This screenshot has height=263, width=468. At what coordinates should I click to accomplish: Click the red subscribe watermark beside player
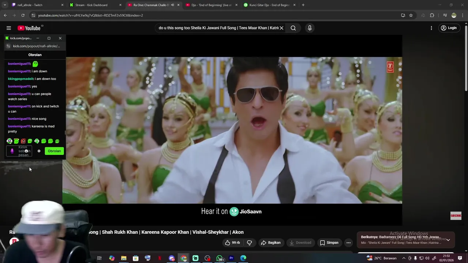click(456, 216)
